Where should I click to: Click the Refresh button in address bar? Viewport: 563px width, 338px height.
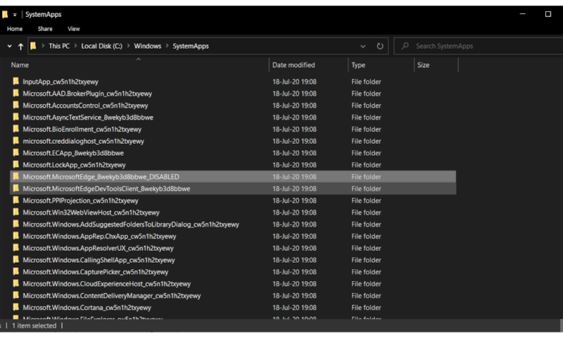point(379,46)
